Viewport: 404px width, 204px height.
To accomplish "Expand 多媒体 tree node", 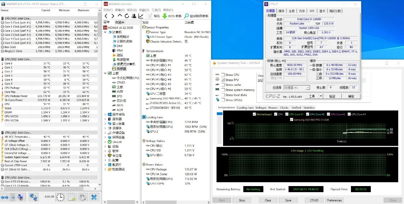I will (x=105, y=128).
